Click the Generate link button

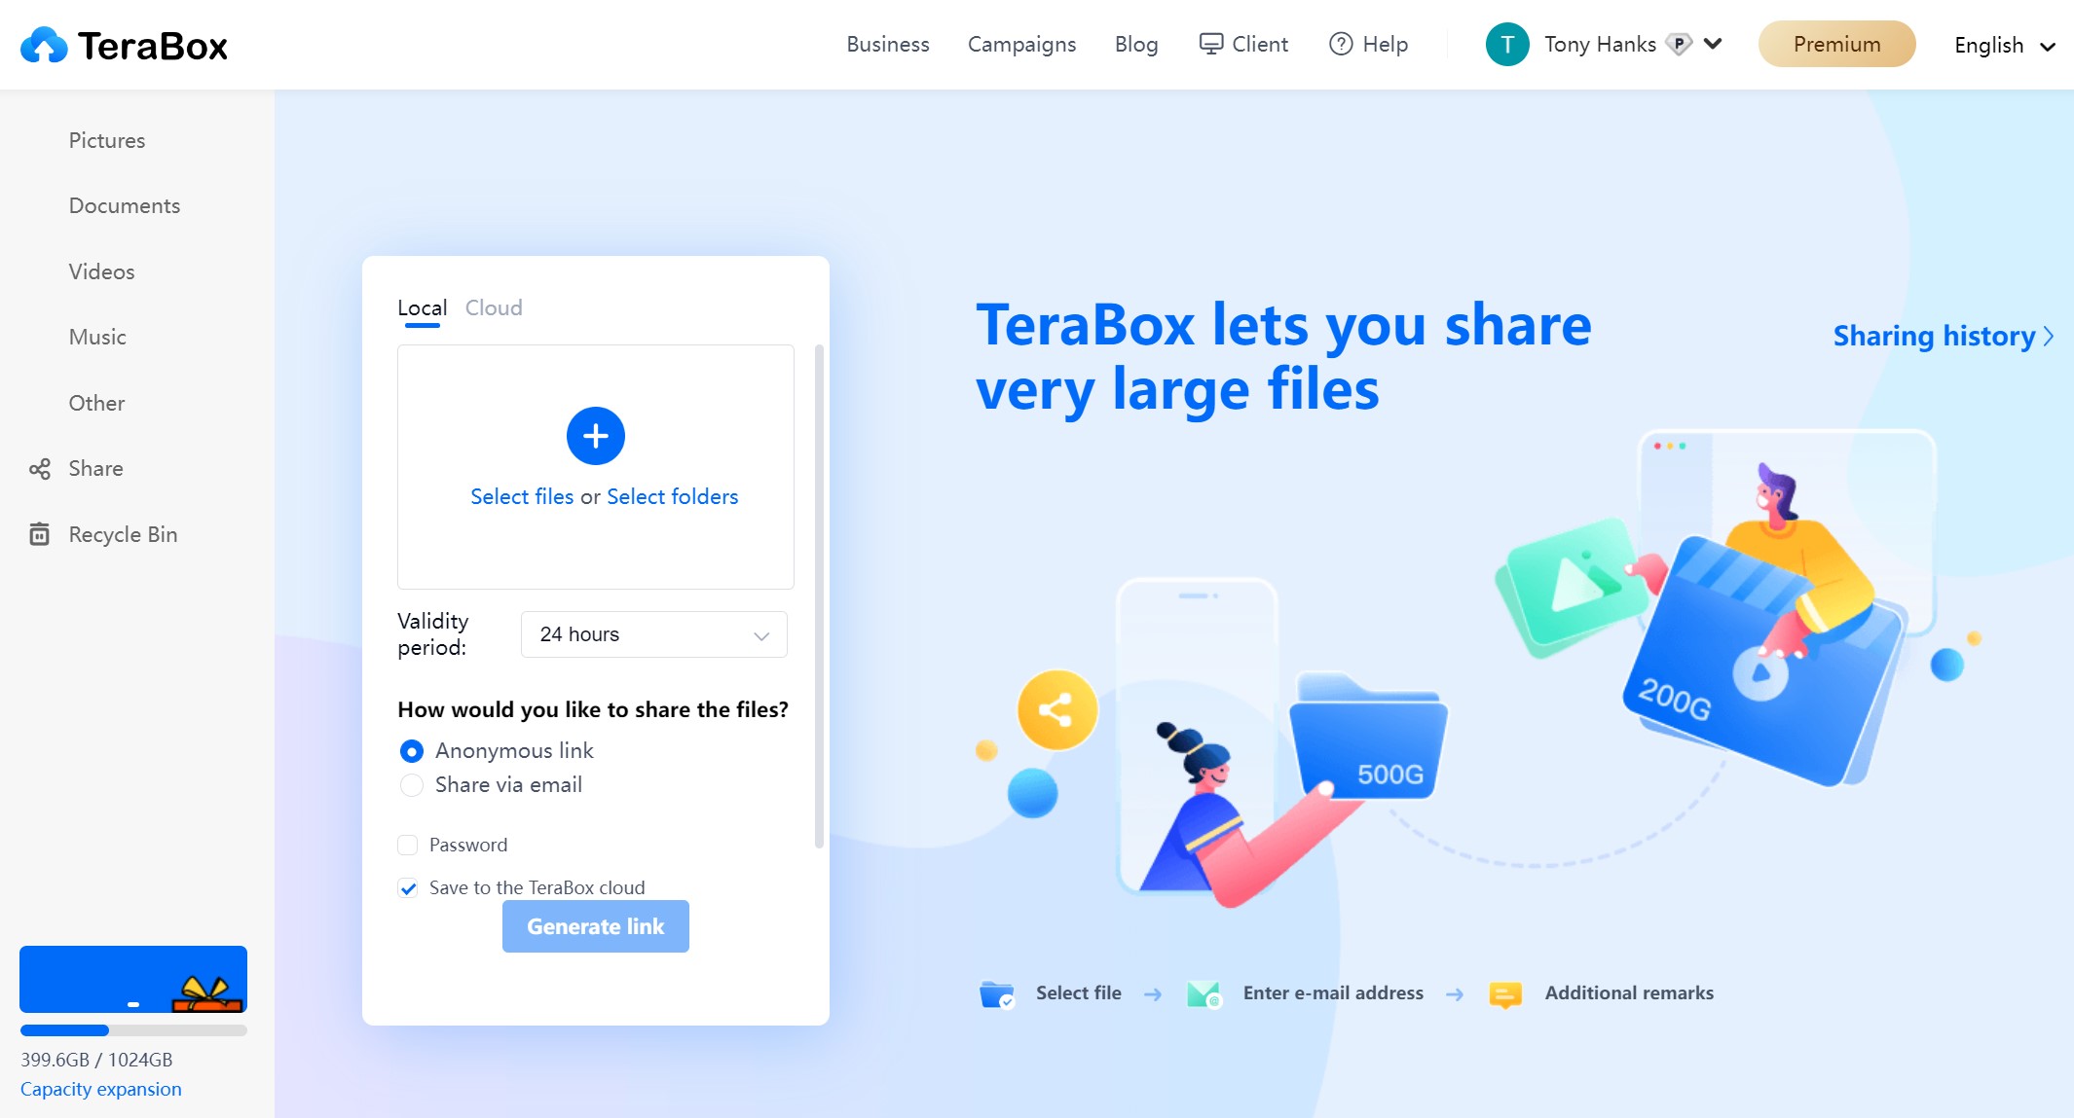[x=595, y=925]
